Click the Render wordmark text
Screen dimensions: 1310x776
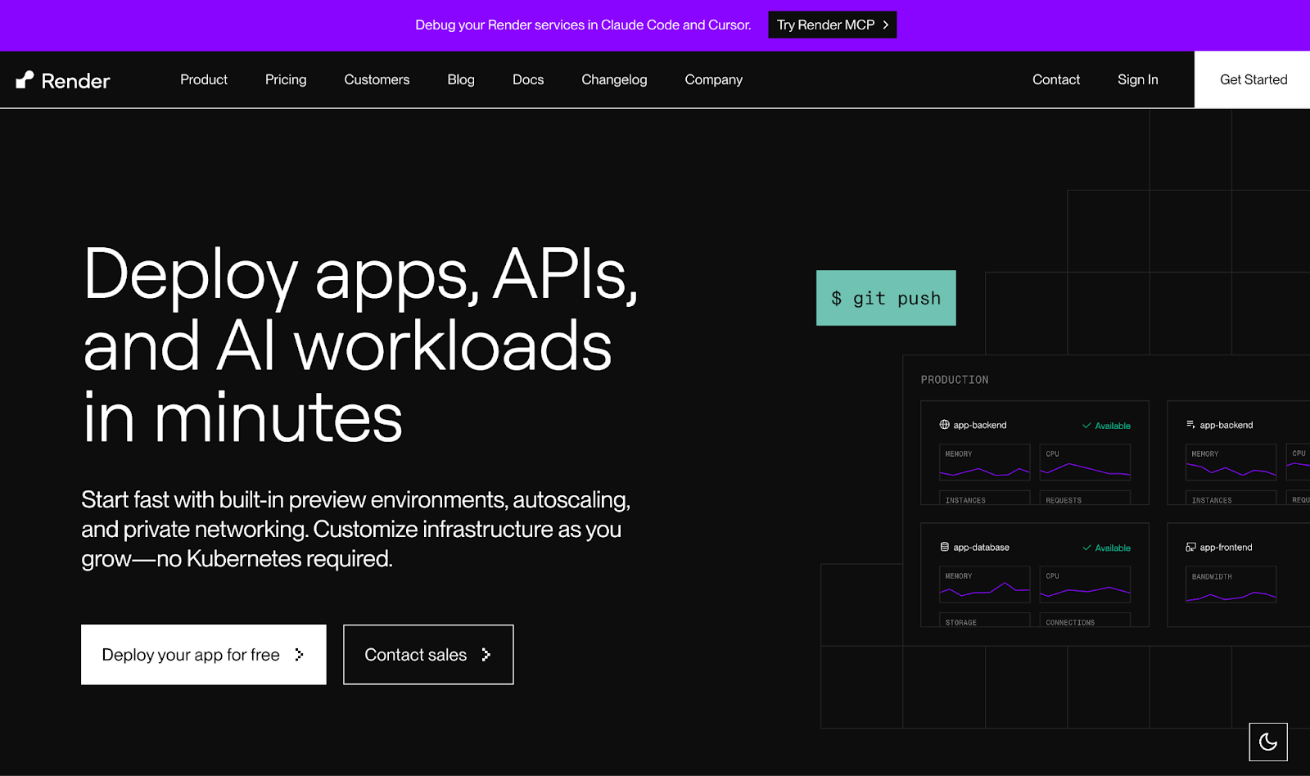(75, 80)
